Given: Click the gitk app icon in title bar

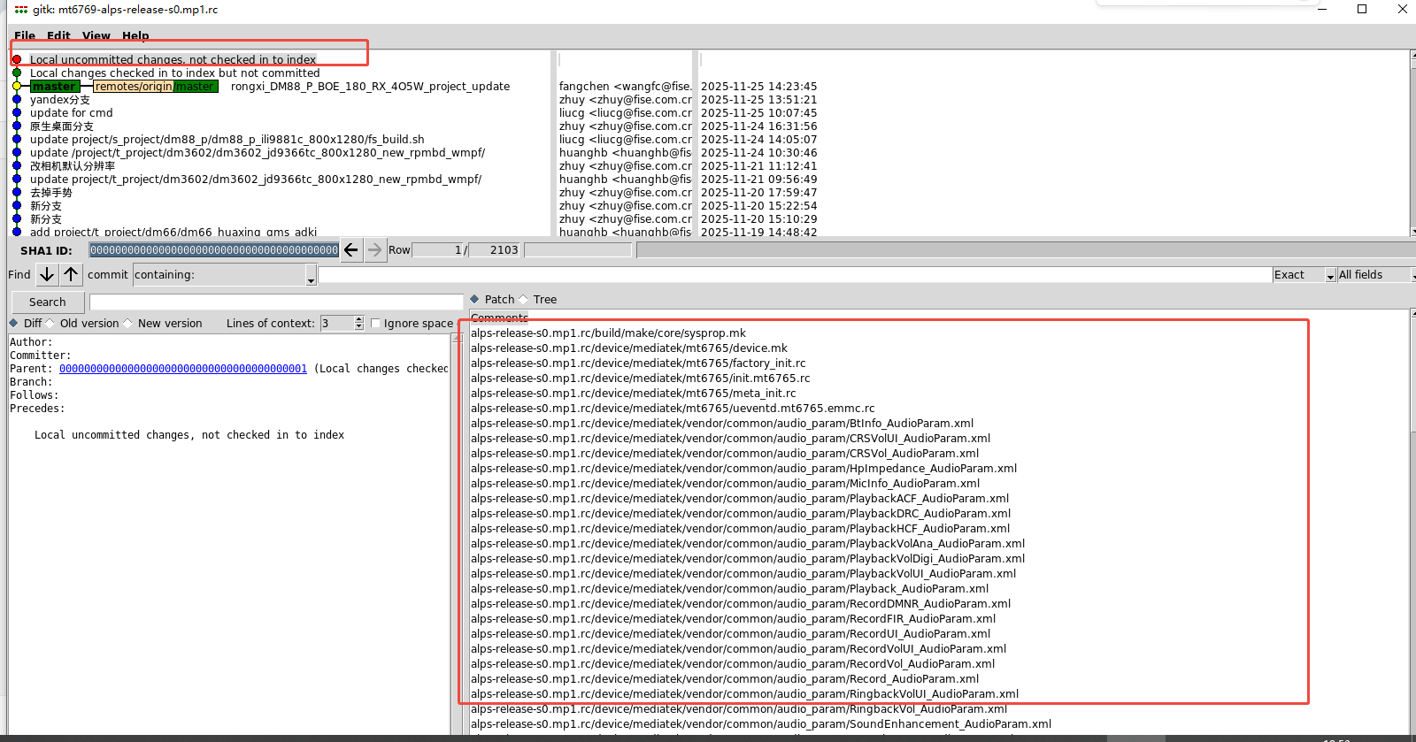Looking at the screenshot, I should (x=20, y=10).
